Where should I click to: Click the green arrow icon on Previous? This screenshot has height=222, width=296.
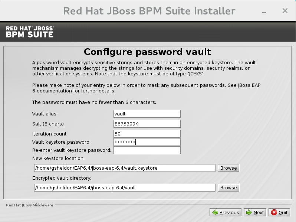tap(215, 213)
